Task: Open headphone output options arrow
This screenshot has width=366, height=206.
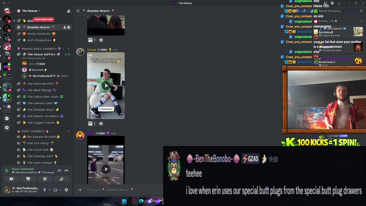Action: 60,190
